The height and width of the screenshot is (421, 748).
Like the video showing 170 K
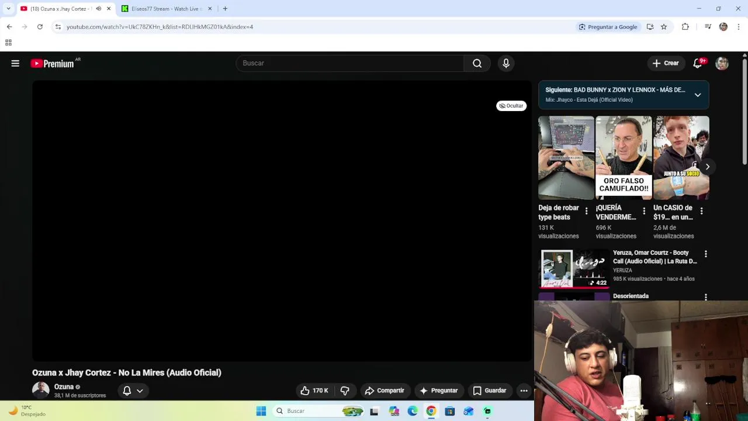pyautogui.click(x=314, y=391)
